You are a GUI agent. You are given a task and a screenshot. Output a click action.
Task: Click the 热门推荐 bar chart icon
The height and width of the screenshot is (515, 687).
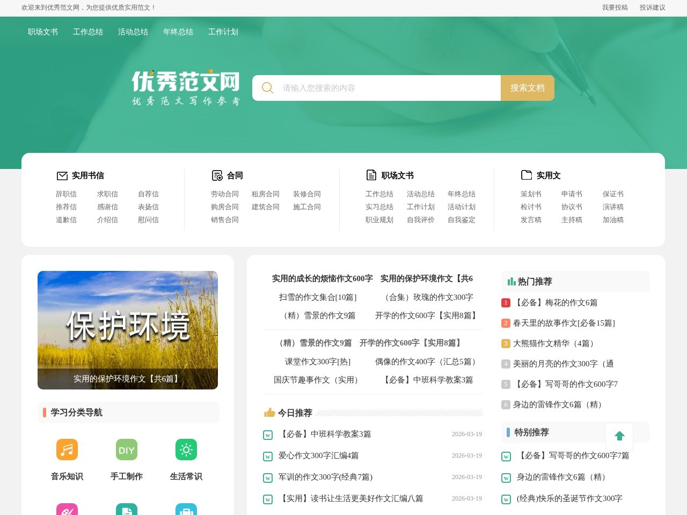(510, 281)
